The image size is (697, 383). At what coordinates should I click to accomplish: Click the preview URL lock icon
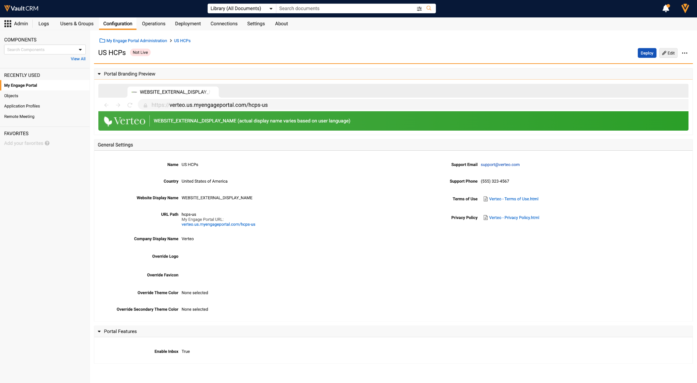click(x=145, y=105)
